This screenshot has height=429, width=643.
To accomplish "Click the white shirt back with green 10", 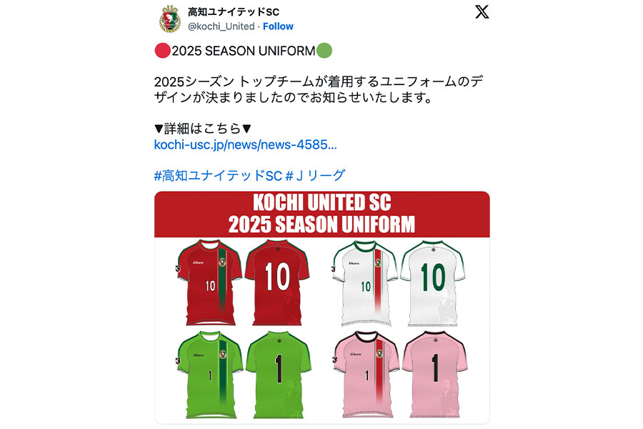I will pos(433,283).
